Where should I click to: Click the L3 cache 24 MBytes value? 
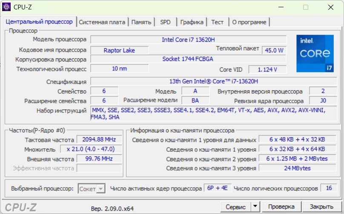(297, 168)
